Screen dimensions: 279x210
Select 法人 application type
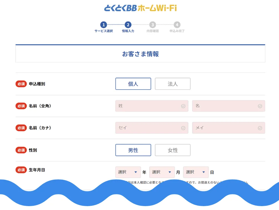click(x=173, y=84)
